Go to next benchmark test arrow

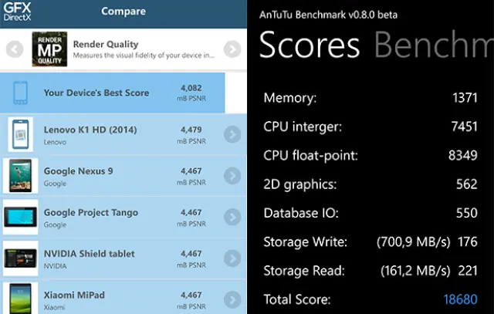232,50
